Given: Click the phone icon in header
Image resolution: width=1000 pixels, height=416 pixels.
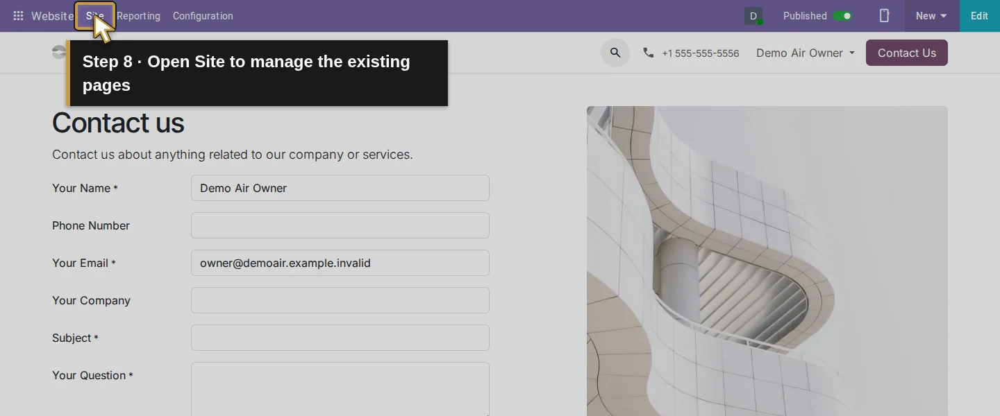Looking at the screenshot, I should (649, 53).
